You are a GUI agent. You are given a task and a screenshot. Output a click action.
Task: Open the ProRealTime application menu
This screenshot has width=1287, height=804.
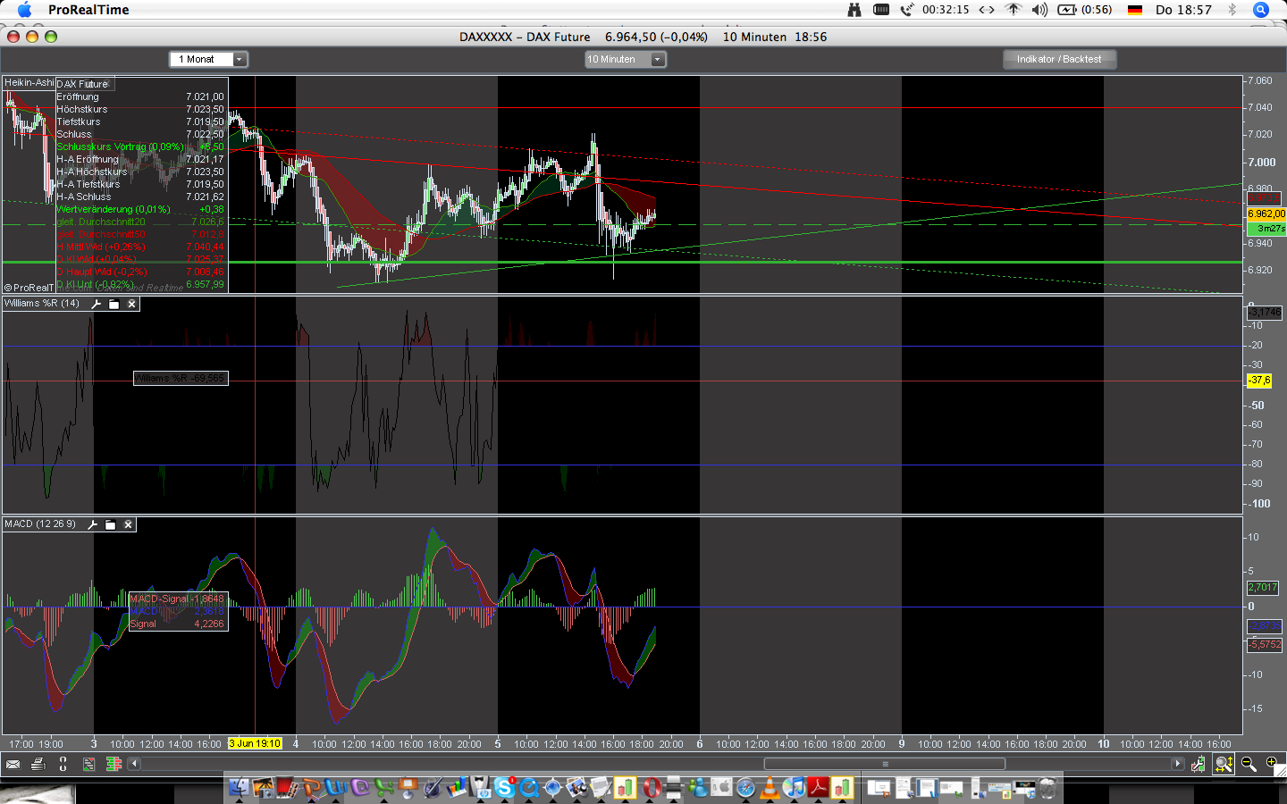pos(88,10)
